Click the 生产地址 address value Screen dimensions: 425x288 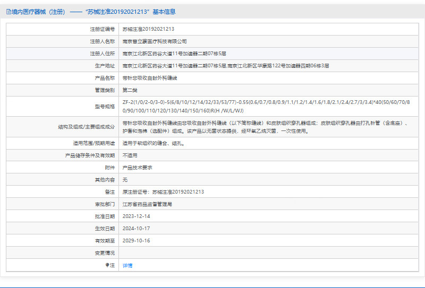point(225,66)
